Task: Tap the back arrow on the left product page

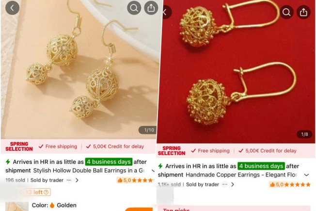Action: (12, 8)
